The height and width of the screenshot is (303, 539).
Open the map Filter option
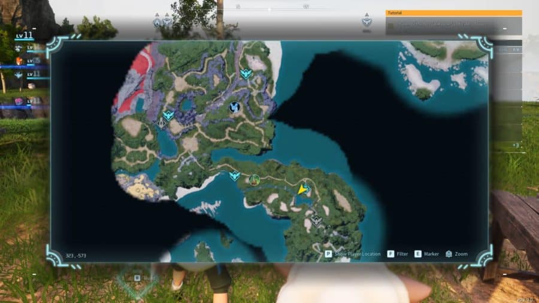tap(398, 254)
